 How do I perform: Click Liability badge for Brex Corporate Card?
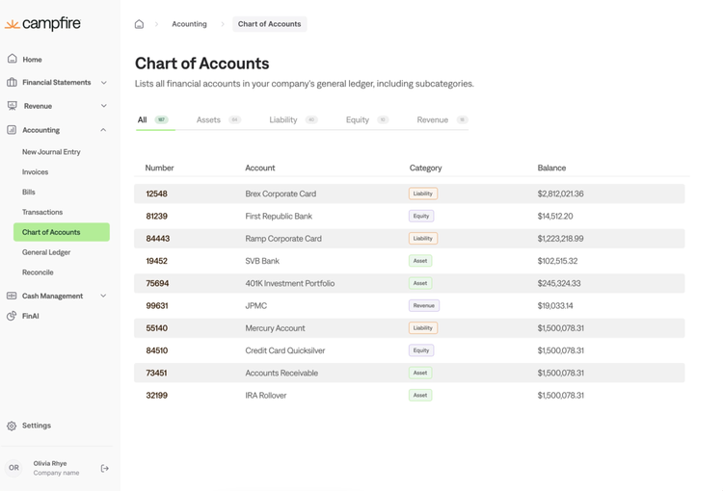423,194
